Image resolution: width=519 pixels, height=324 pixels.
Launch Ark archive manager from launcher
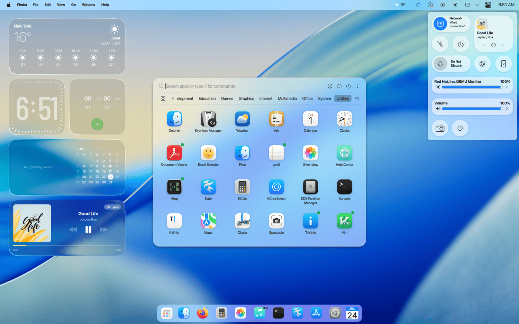[x=276, y=119]
